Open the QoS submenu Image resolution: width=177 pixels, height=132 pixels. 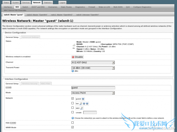pyautogui.click(x=128, y=7)
